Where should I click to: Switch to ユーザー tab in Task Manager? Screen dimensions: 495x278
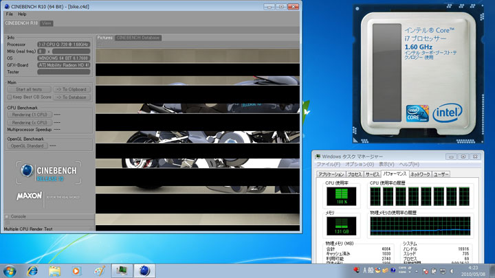441,174
